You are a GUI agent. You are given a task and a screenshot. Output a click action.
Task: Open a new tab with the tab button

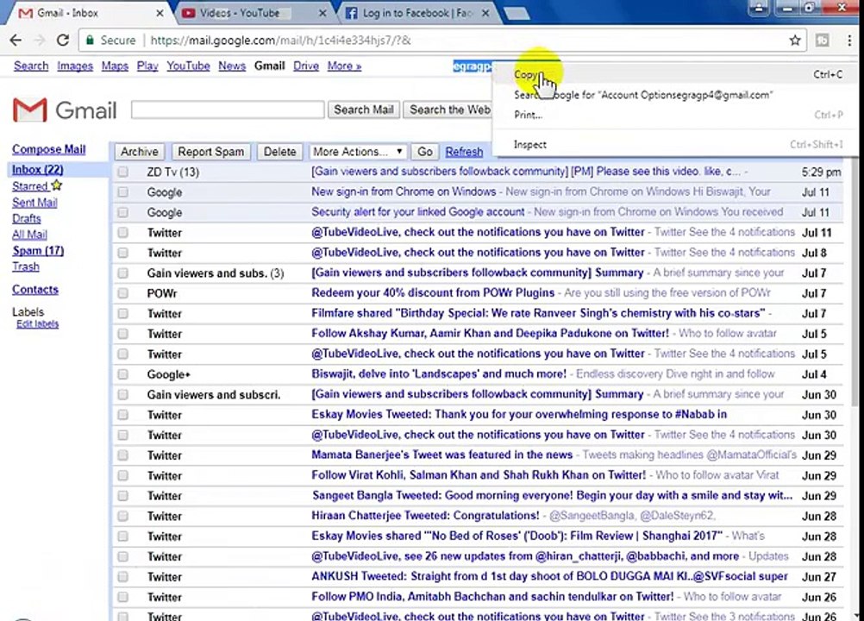(x=517, y=13)
